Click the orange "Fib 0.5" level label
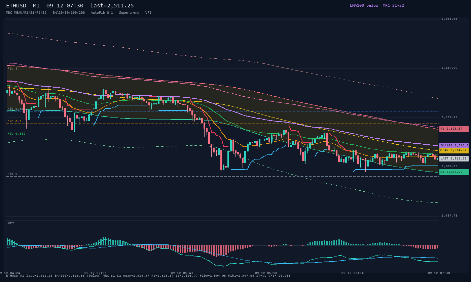This screenshot has width=471, height=282. coord(14,121)
